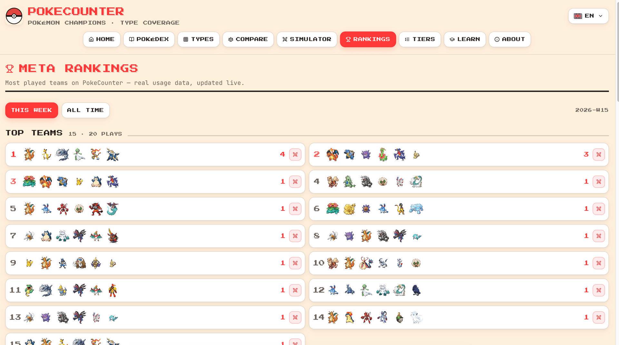Click simulate icon for team rank 5
This screenshot has width=619, height=345.
click(295, 209)
